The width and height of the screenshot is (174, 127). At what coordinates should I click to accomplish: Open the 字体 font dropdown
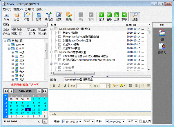(x=91, y=86)
